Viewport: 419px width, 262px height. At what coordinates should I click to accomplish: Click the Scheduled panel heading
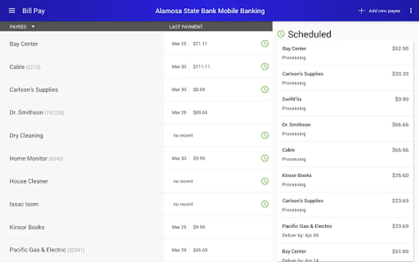pyautogui.click(x=309, y=34)
